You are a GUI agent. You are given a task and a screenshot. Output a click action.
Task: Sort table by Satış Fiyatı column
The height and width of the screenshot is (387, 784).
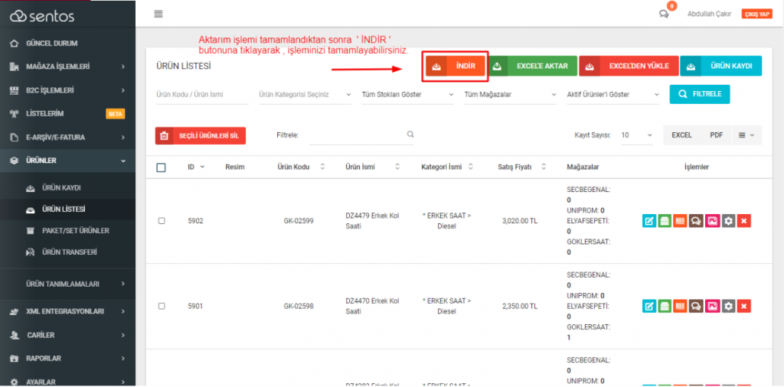pos(524,167)
